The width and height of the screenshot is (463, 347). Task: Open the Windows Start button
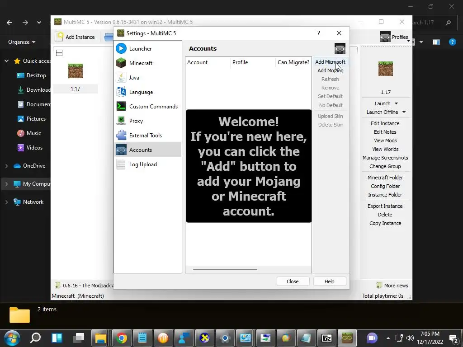coord(12,338)
